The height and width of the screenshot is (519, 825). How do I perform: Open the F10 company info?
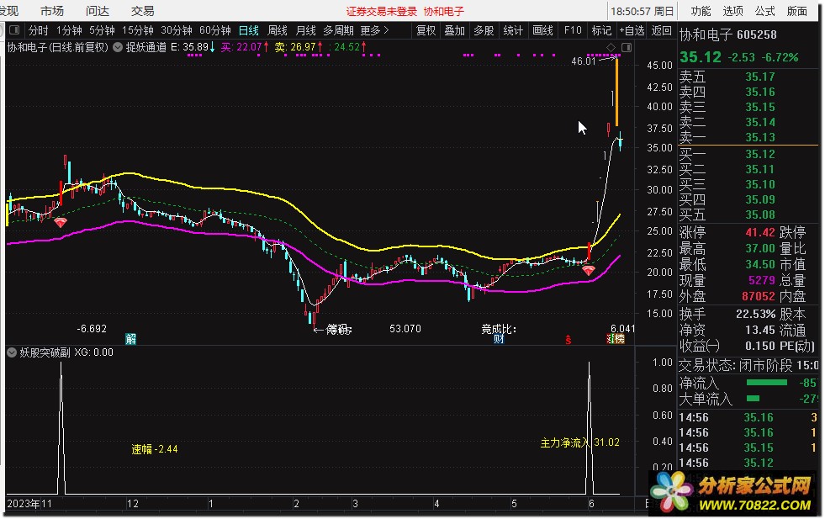[573, 30]
